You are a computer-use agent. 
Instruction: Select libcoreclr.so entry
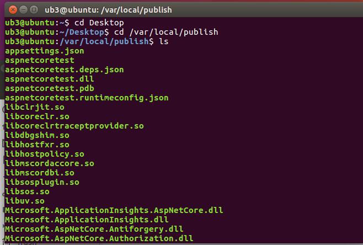tap(37, 116)
